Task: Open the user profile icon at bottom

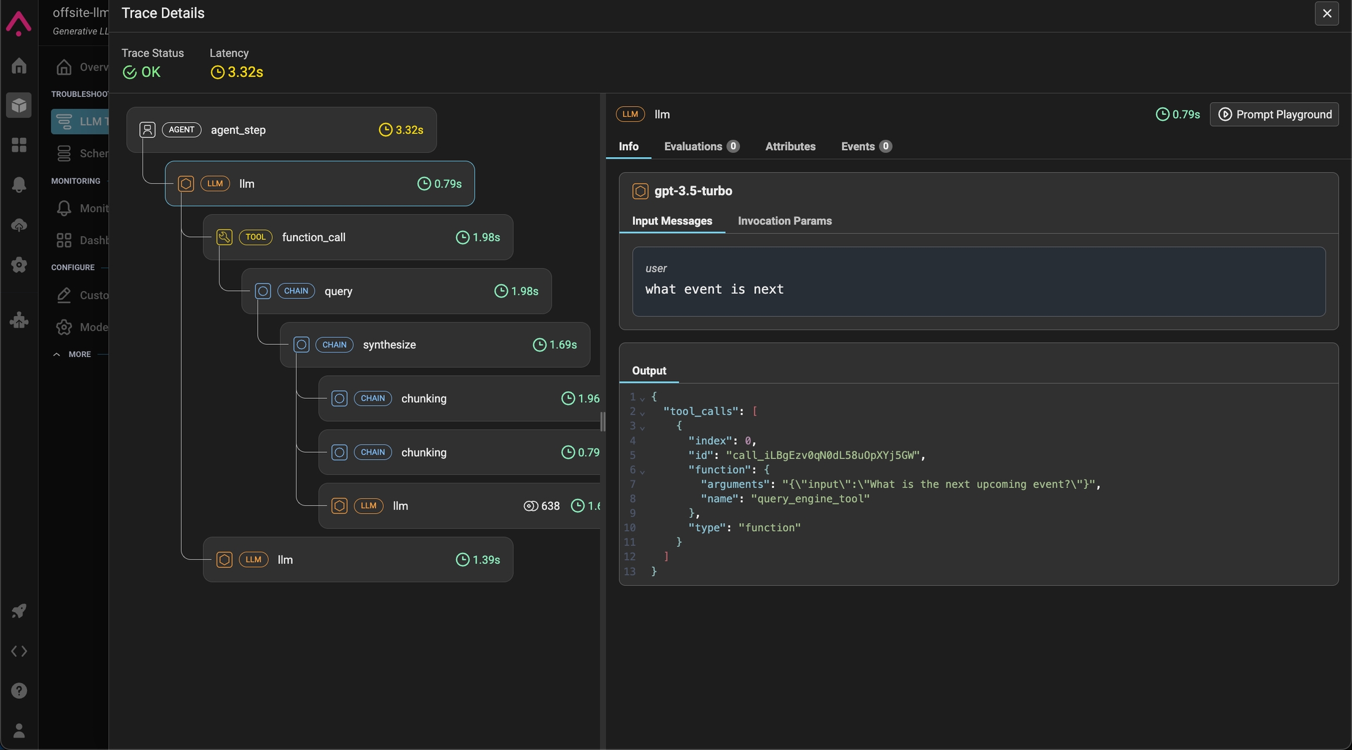Action: (19, 731)
